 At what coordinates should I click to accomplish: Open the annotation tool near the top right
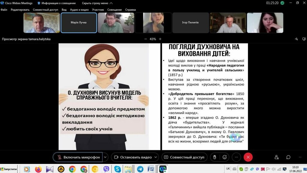pyautogui.click(x=296, y=39)
